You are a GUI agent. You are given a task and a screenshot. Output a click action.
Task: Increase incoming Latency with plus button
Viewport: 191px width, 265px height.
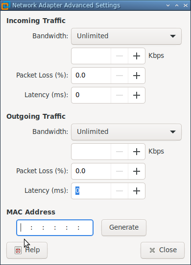pyautogui.click(x=137, y=95)
